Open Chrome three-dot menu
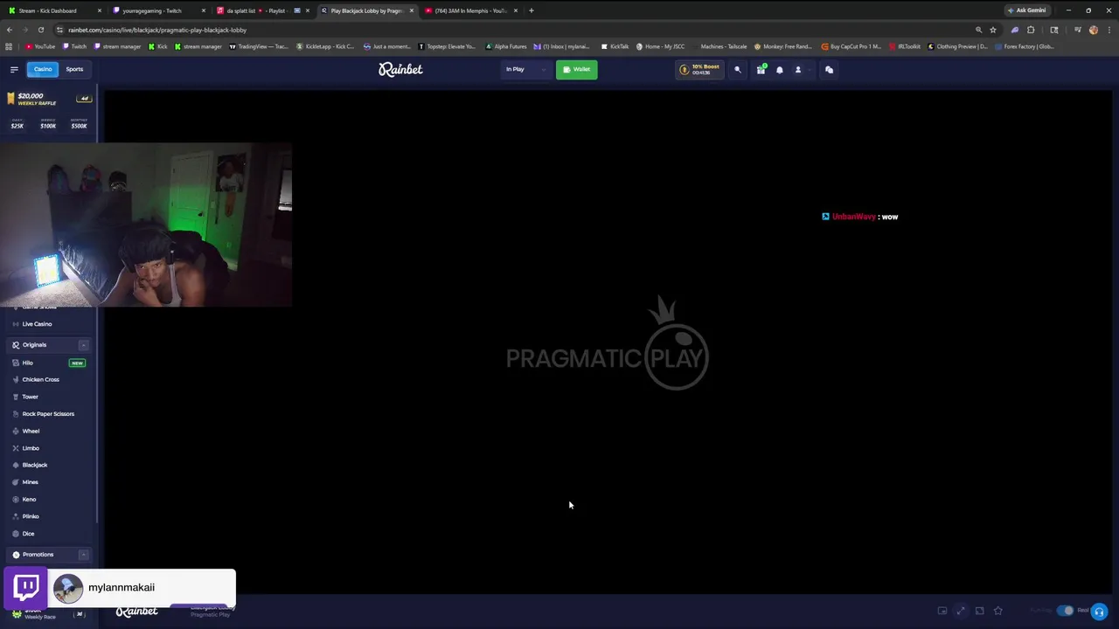 tap(1109, 30)
